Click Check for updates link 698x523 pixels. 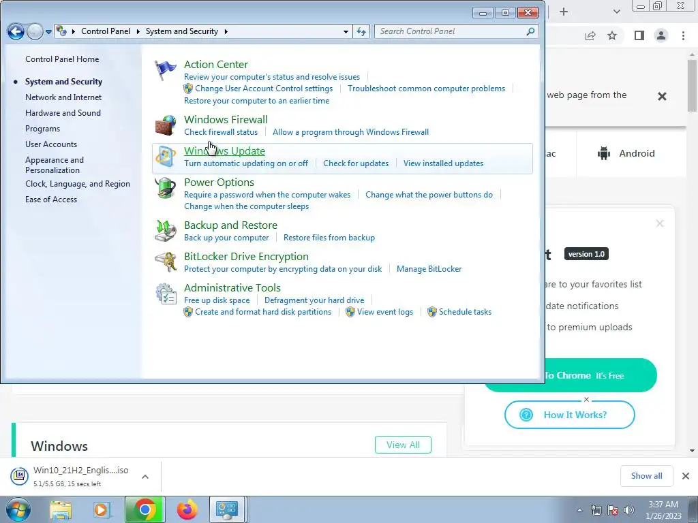(x=356, y=163)
